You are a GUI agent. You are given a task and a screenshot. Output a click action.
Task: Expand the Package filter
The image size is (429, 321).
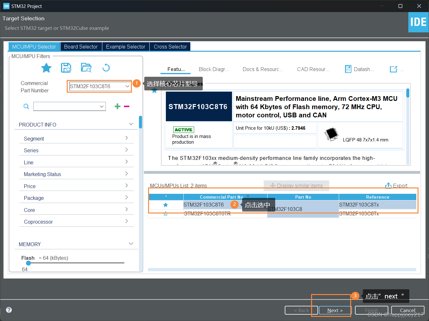click(126, 197)
